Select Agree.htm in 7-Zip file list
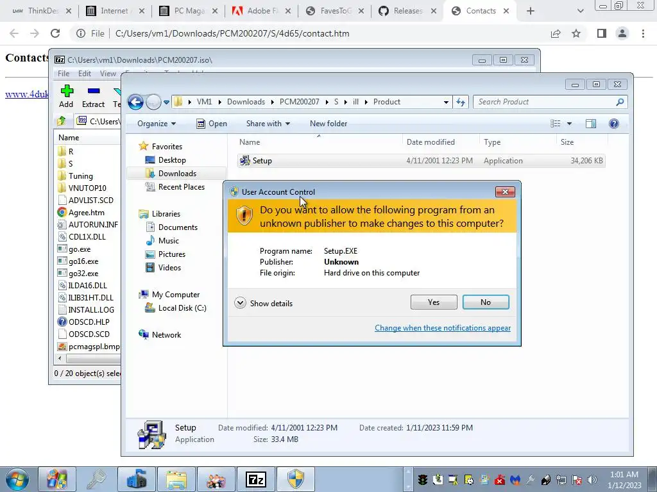 [81, 213]
